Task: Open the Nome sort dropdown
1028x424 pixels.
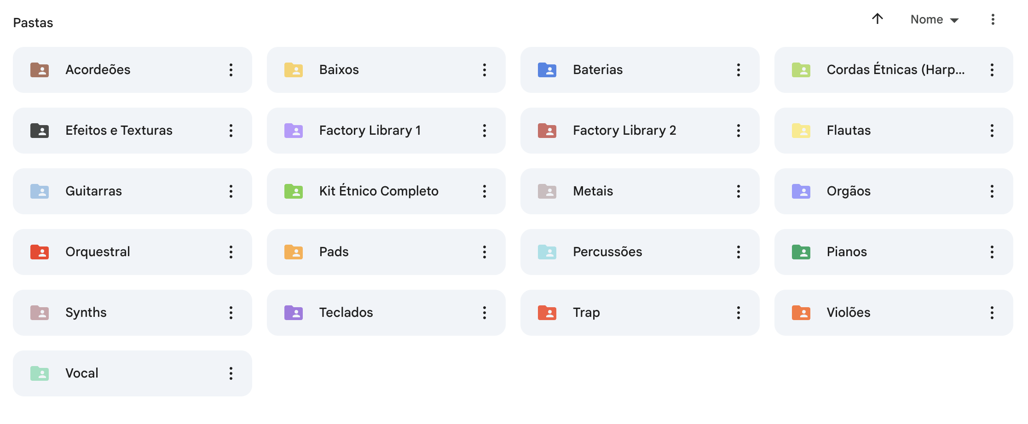Action: tap(934, 20)
